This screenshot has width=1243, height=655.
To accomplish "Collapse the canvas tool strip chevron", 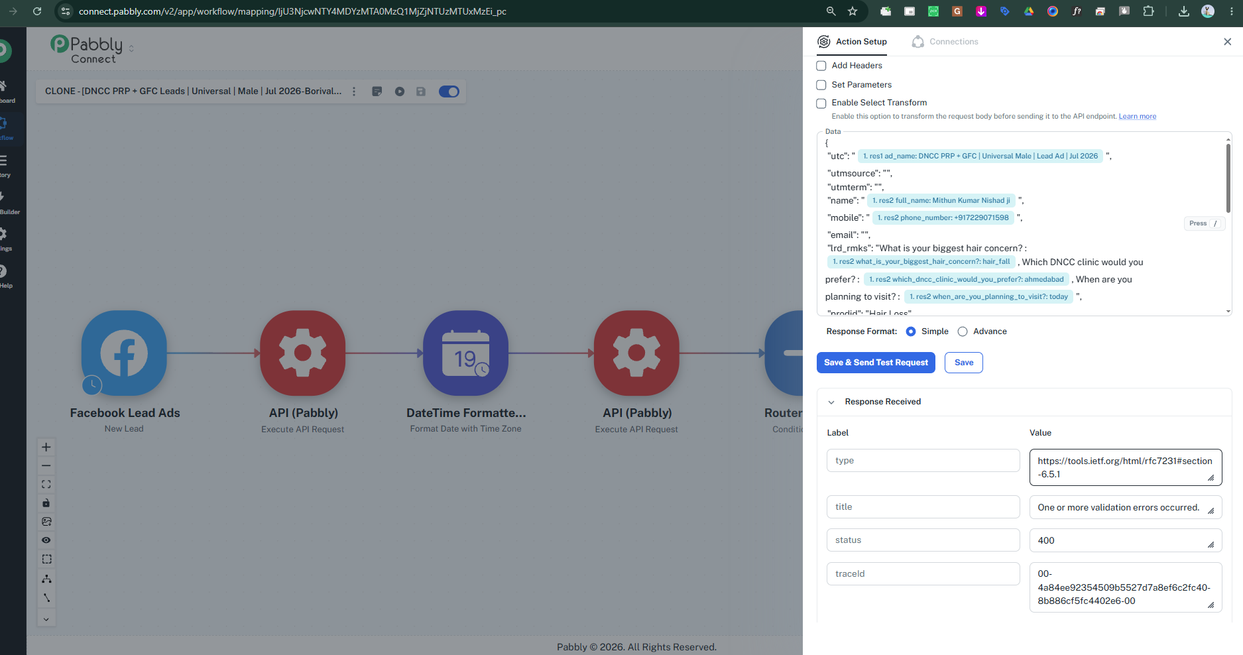I will click(x=46, y=619).
